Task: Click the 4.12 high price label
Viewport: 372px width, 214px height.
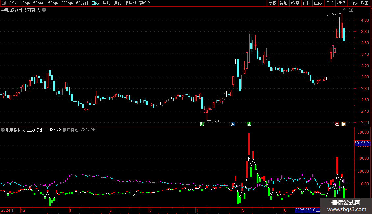Action: 330,15
